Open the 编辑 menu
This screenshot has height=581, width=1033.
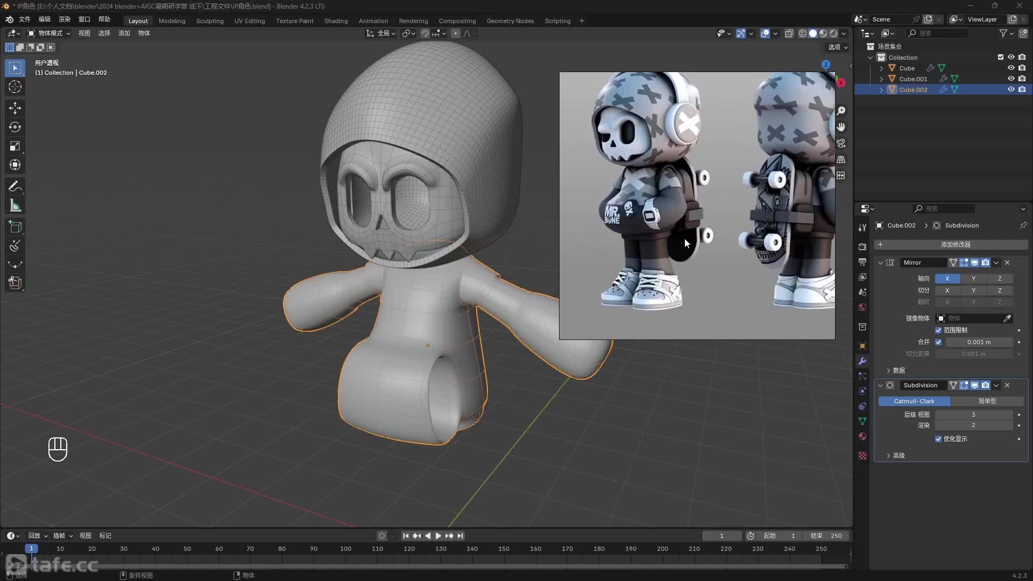(x=45, y=19)
